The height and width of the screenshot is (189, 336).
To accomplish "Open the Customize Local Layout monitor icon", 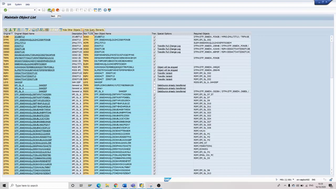I will 109,10.
